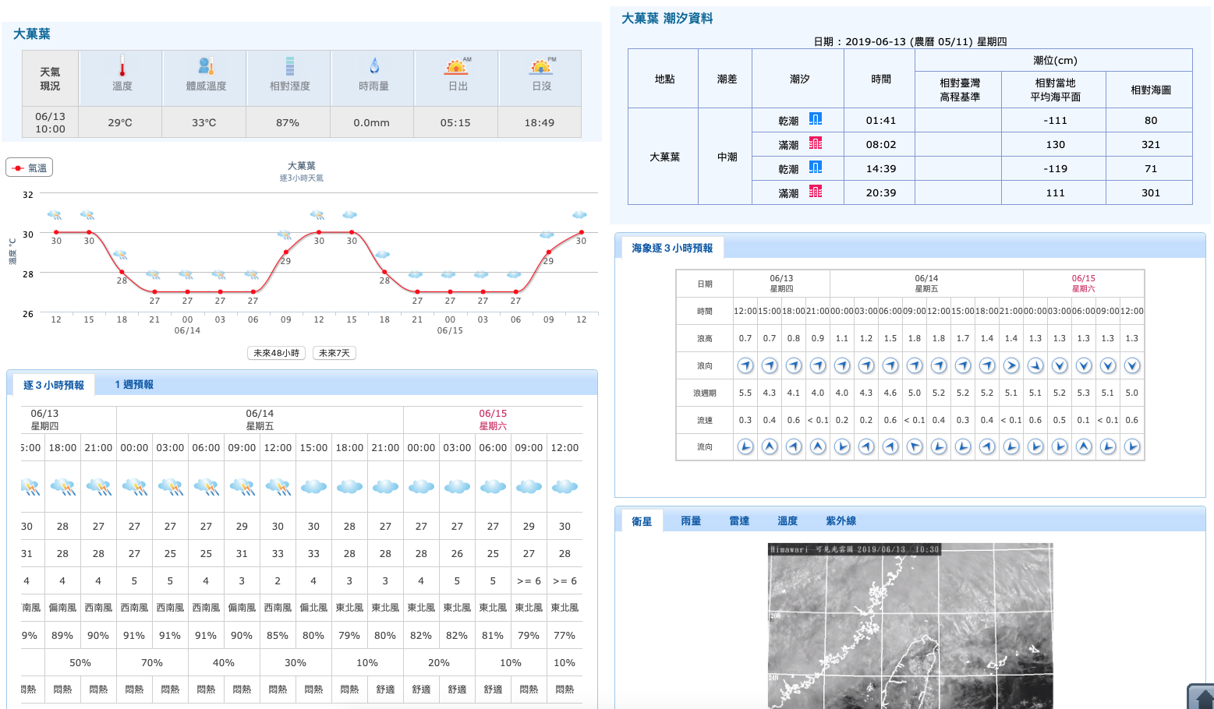Click the 時雨量 raindrop icon
The height and width of the screenshot is (709, 1214).
click(374, 66)
